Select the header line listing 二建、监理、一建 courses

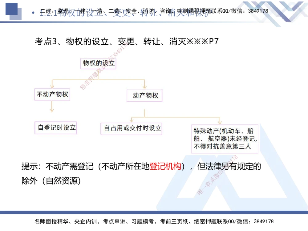pyautogui.click(x=154, y=10)
